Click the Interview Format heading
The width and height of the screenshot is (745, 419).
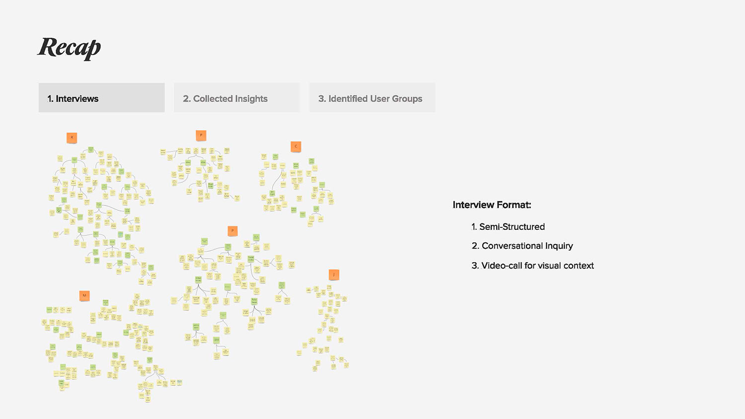(x=492, y=205)
